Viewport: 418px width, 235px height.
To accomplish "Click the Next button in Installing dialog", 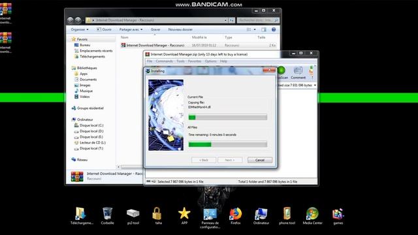I will (230, 160).
